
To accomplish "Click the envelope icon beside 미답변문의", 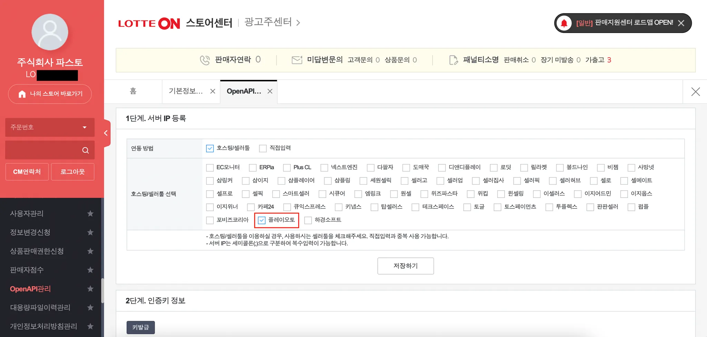I will pyautogui.click(x=297, y=60).
